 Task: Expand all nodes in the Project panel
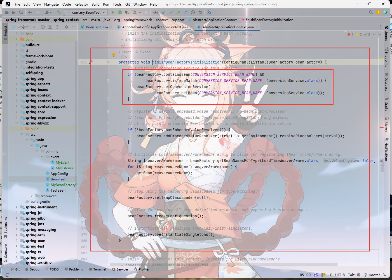coord(50,27)
